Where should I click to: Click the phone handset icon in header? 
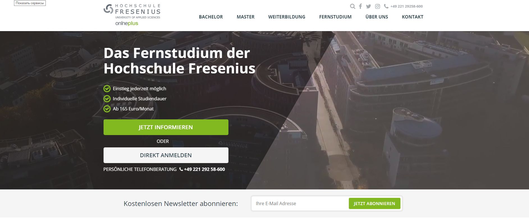click(386, 6)
